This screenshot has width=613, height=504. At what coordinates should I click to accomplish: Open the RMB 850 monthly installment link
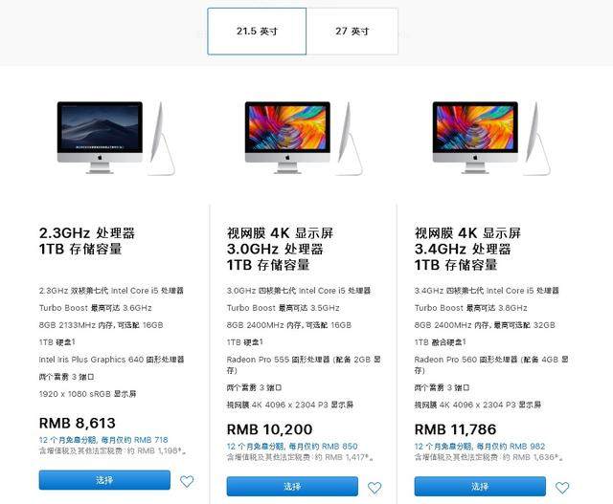point(292,447)
